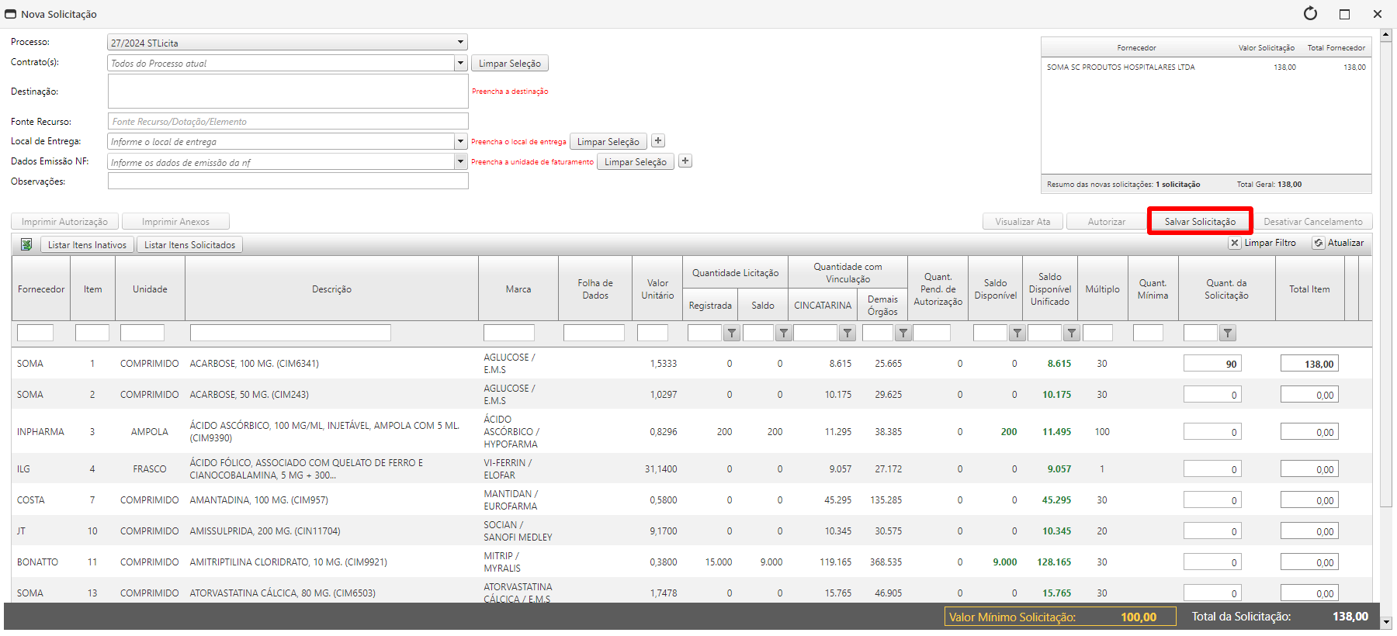Open the Saldo Disponível Unificado filter funnel
This screenshot has height=636, width=1397.
pos(1071,334)
